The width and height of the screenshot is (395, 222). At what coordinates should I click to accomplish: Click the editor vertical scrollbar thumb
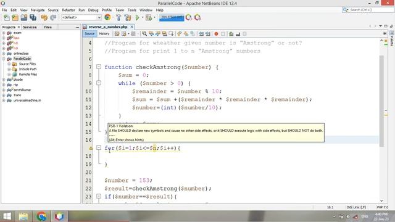[x=381, y=101]
